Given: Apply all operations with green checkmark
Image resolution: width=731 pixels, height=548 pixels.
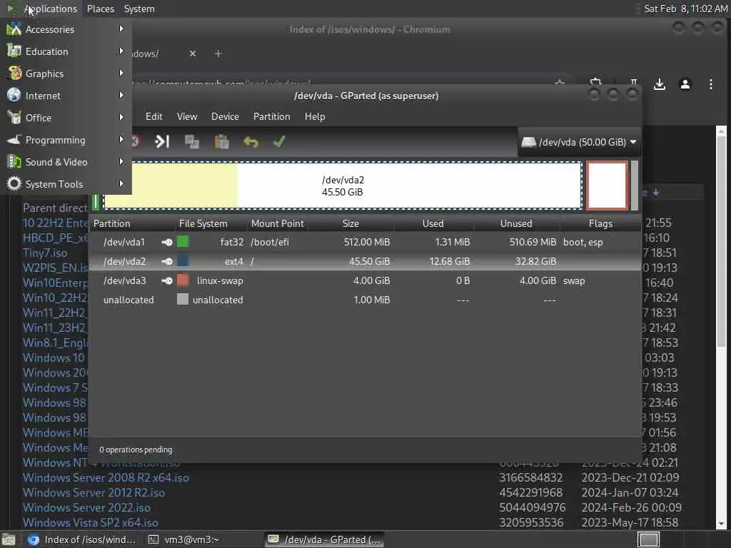Looking at the screenshot, I should tap(279, 141).
